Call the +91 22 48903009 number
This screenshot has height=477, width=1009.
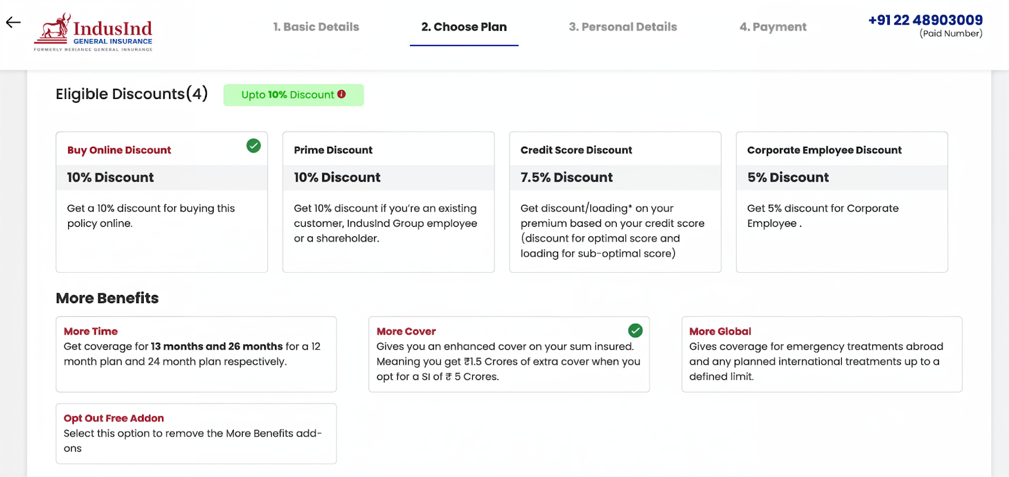pyautogui.click(x=925, y=20)
